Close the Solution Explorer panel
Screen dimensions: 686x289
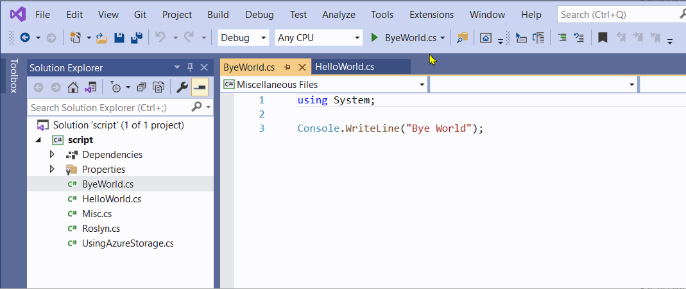(204, 67)
